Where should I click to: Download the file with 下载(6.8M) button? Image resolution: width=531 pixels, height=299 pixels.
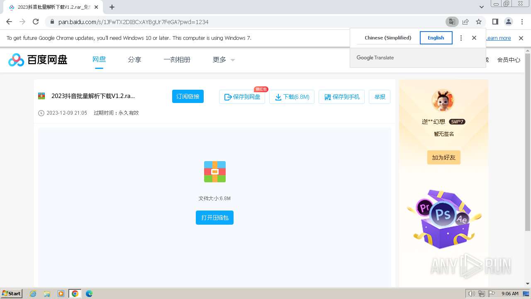(292, 97)
